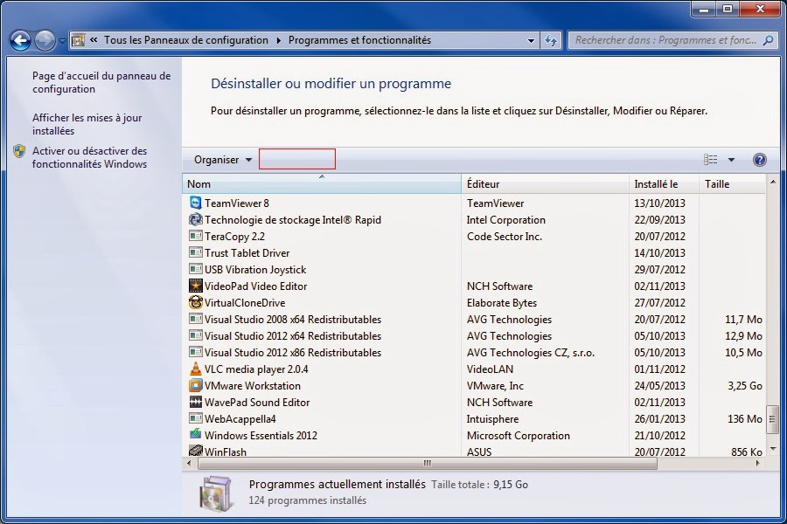This screenshot has height=524, width=787.
Task: Click the 136 Mo size value
Action: [x=745, y=418]
